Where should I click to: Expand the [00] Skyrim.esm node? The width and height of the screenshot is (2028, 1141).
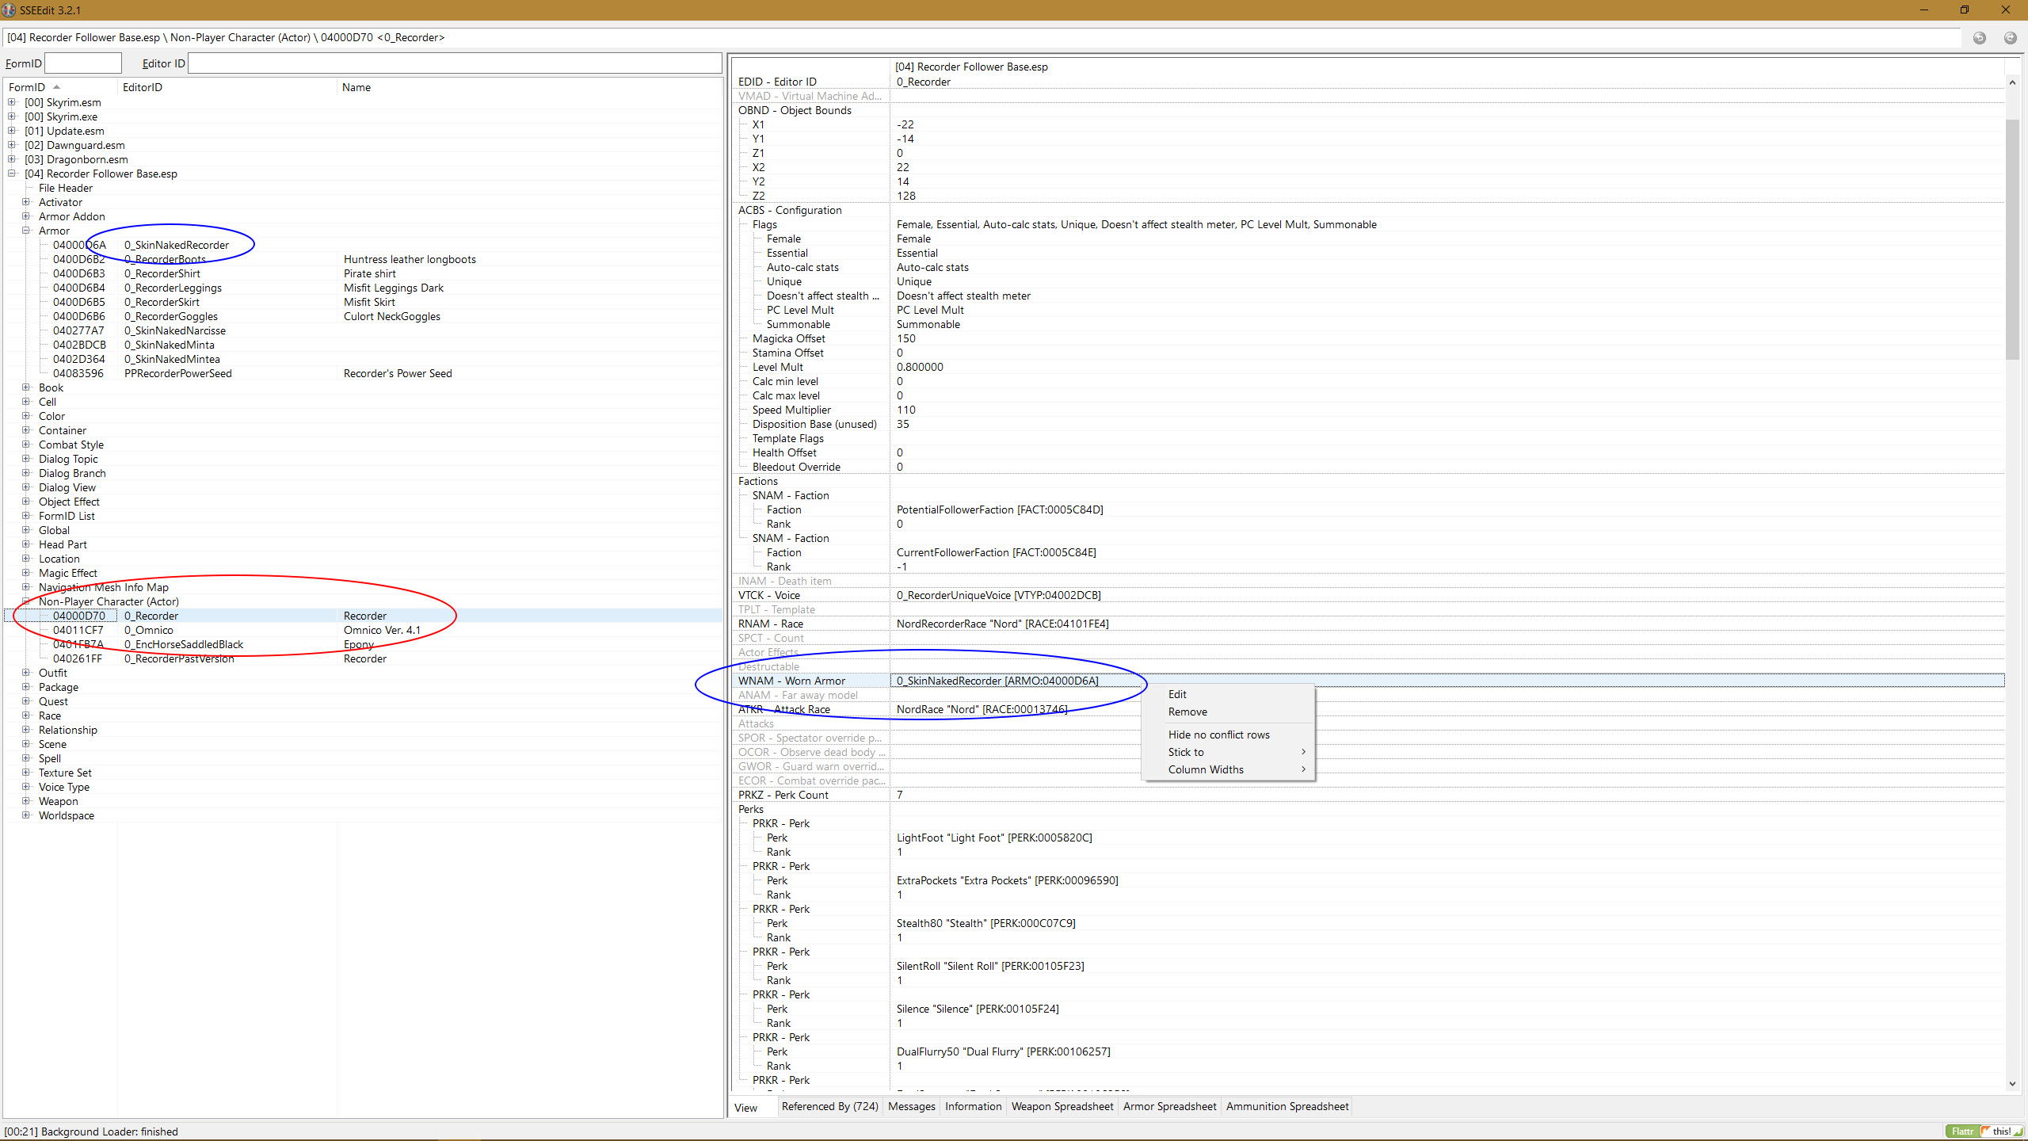[12, 102]
